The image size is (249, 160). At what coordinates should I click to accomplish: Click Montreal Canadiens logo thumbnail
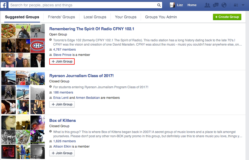(38, 46)
